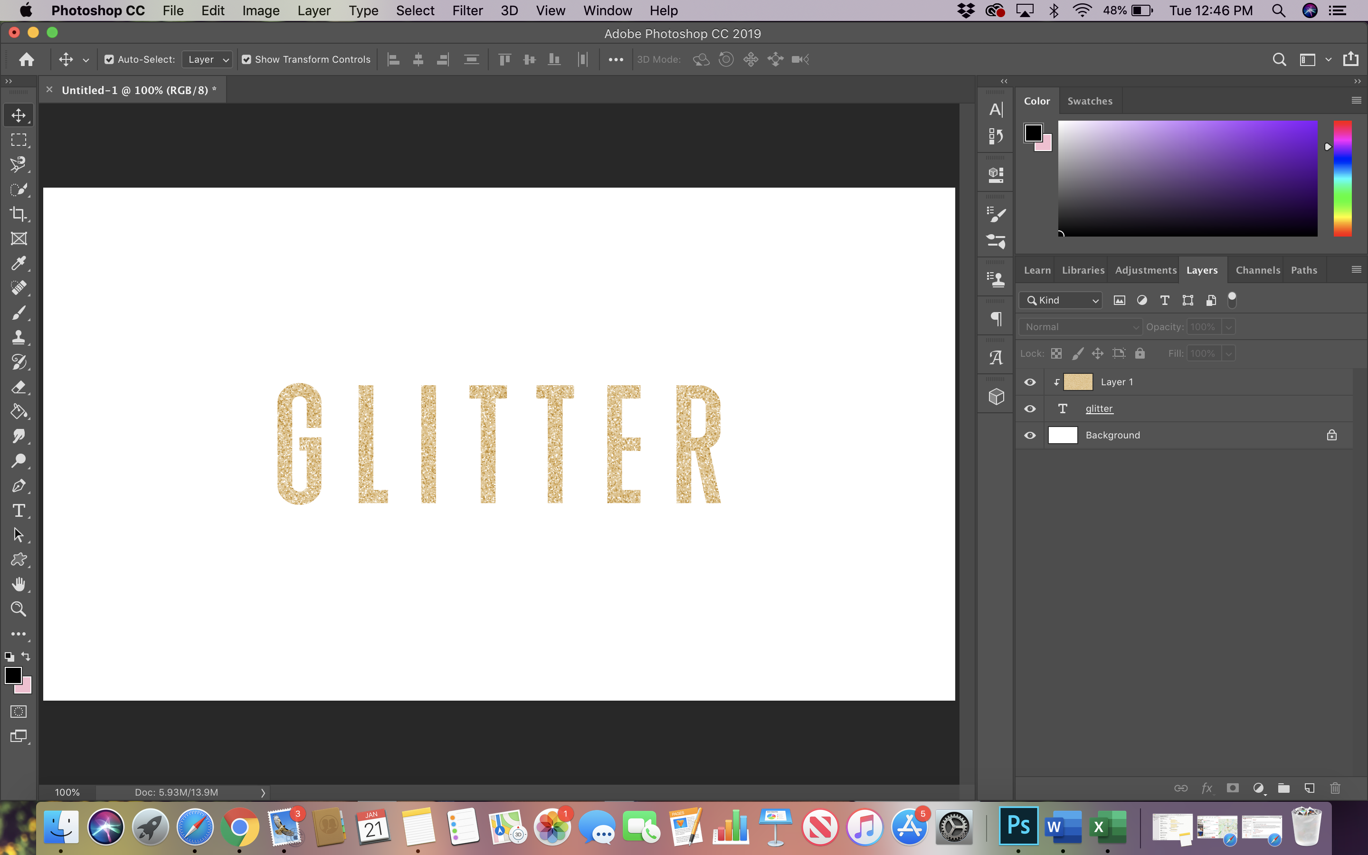Expand the Move tool preset picker arrow
1368x855 pixels.
(x=86, y=60)
